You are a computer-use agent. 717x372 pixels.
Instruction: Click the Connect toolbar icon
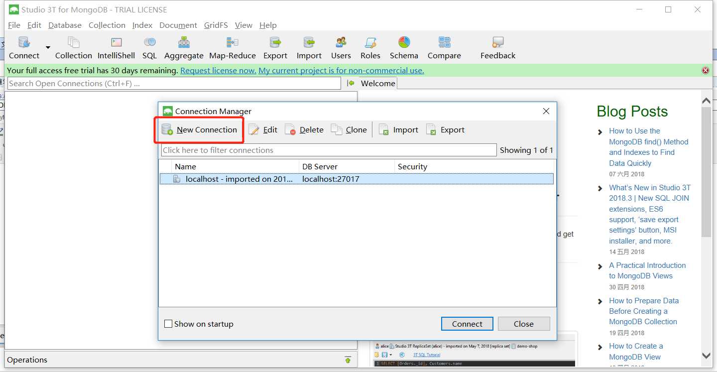click(24, 48)
